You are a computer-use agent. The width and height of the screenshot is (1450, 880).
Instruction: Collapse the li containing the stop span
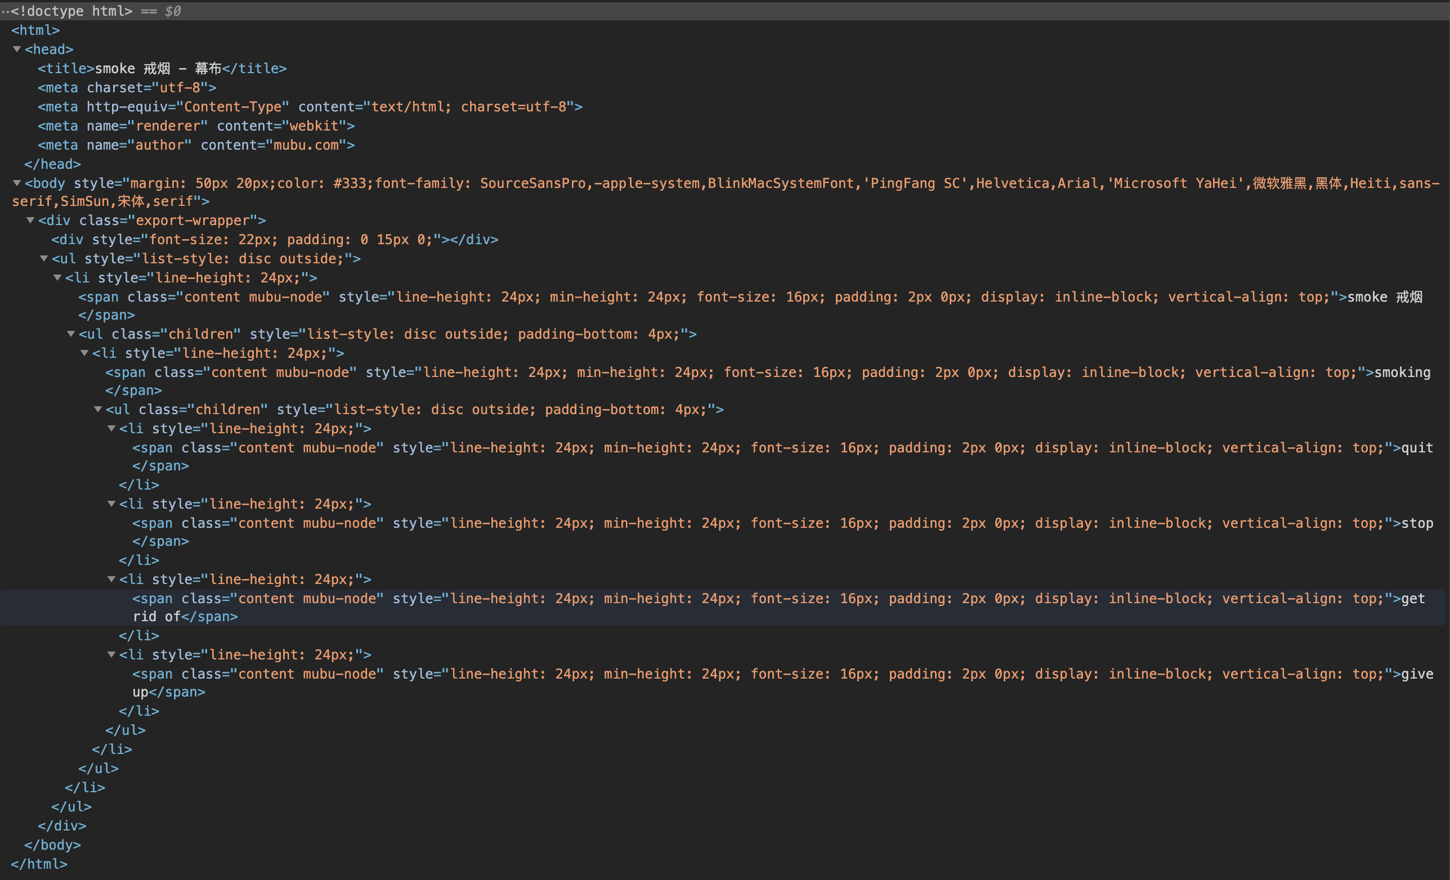112,504
